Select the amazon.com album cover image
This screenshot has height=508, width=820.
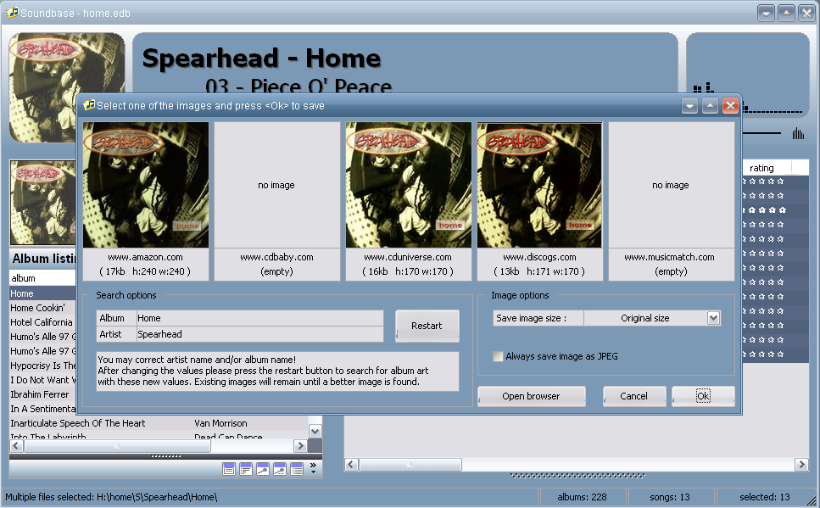tap(146, 185)
